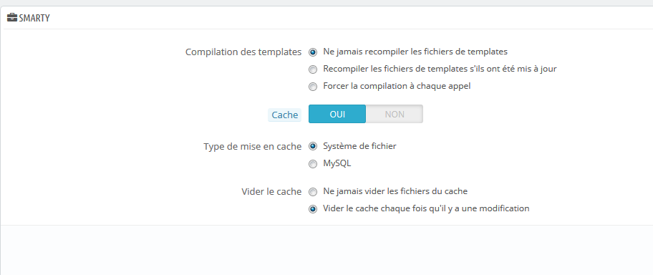This screenshot has height=275, width=653.
Task: Select force compilation at each call radio
Action: coord(312,87)
